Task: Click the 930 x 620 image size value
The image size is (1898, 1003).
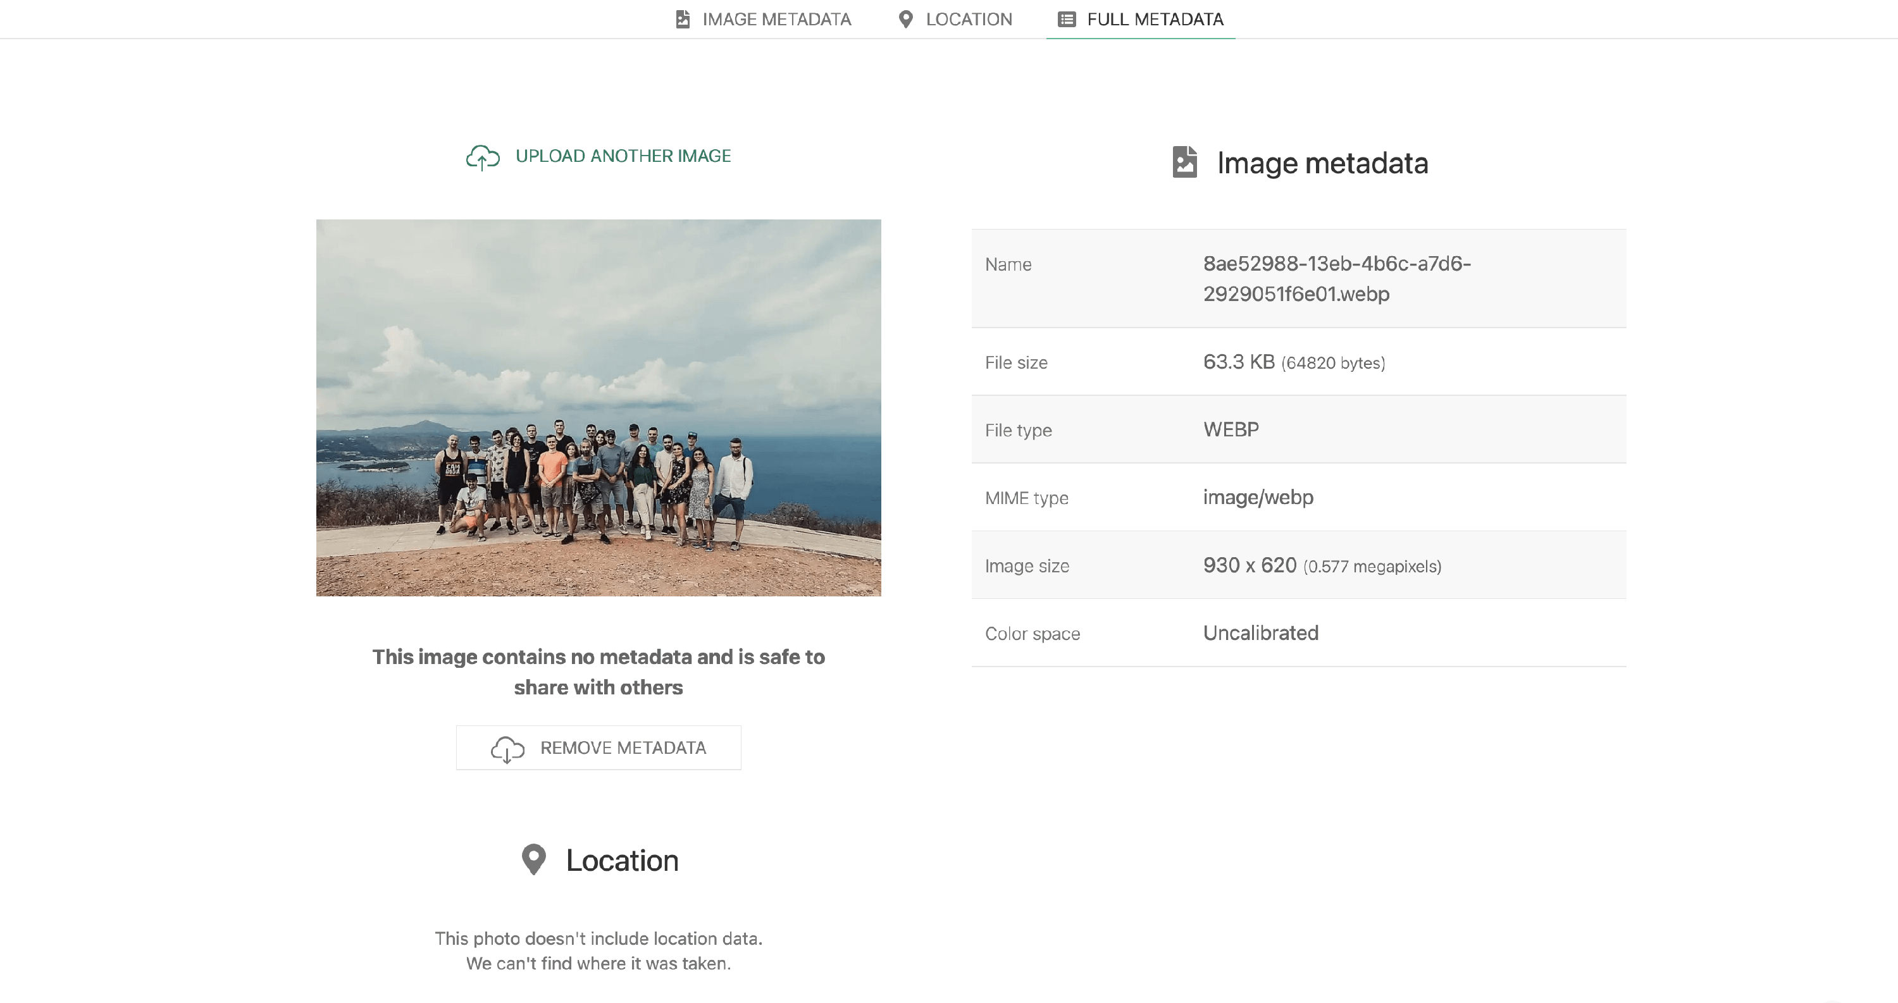Action: coord(1250,565)
